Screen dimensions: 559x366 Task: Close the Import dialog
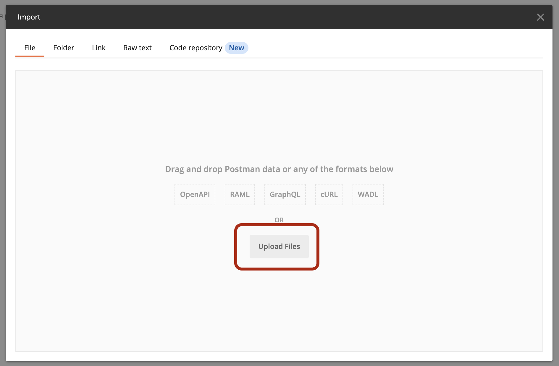point(540,17)
